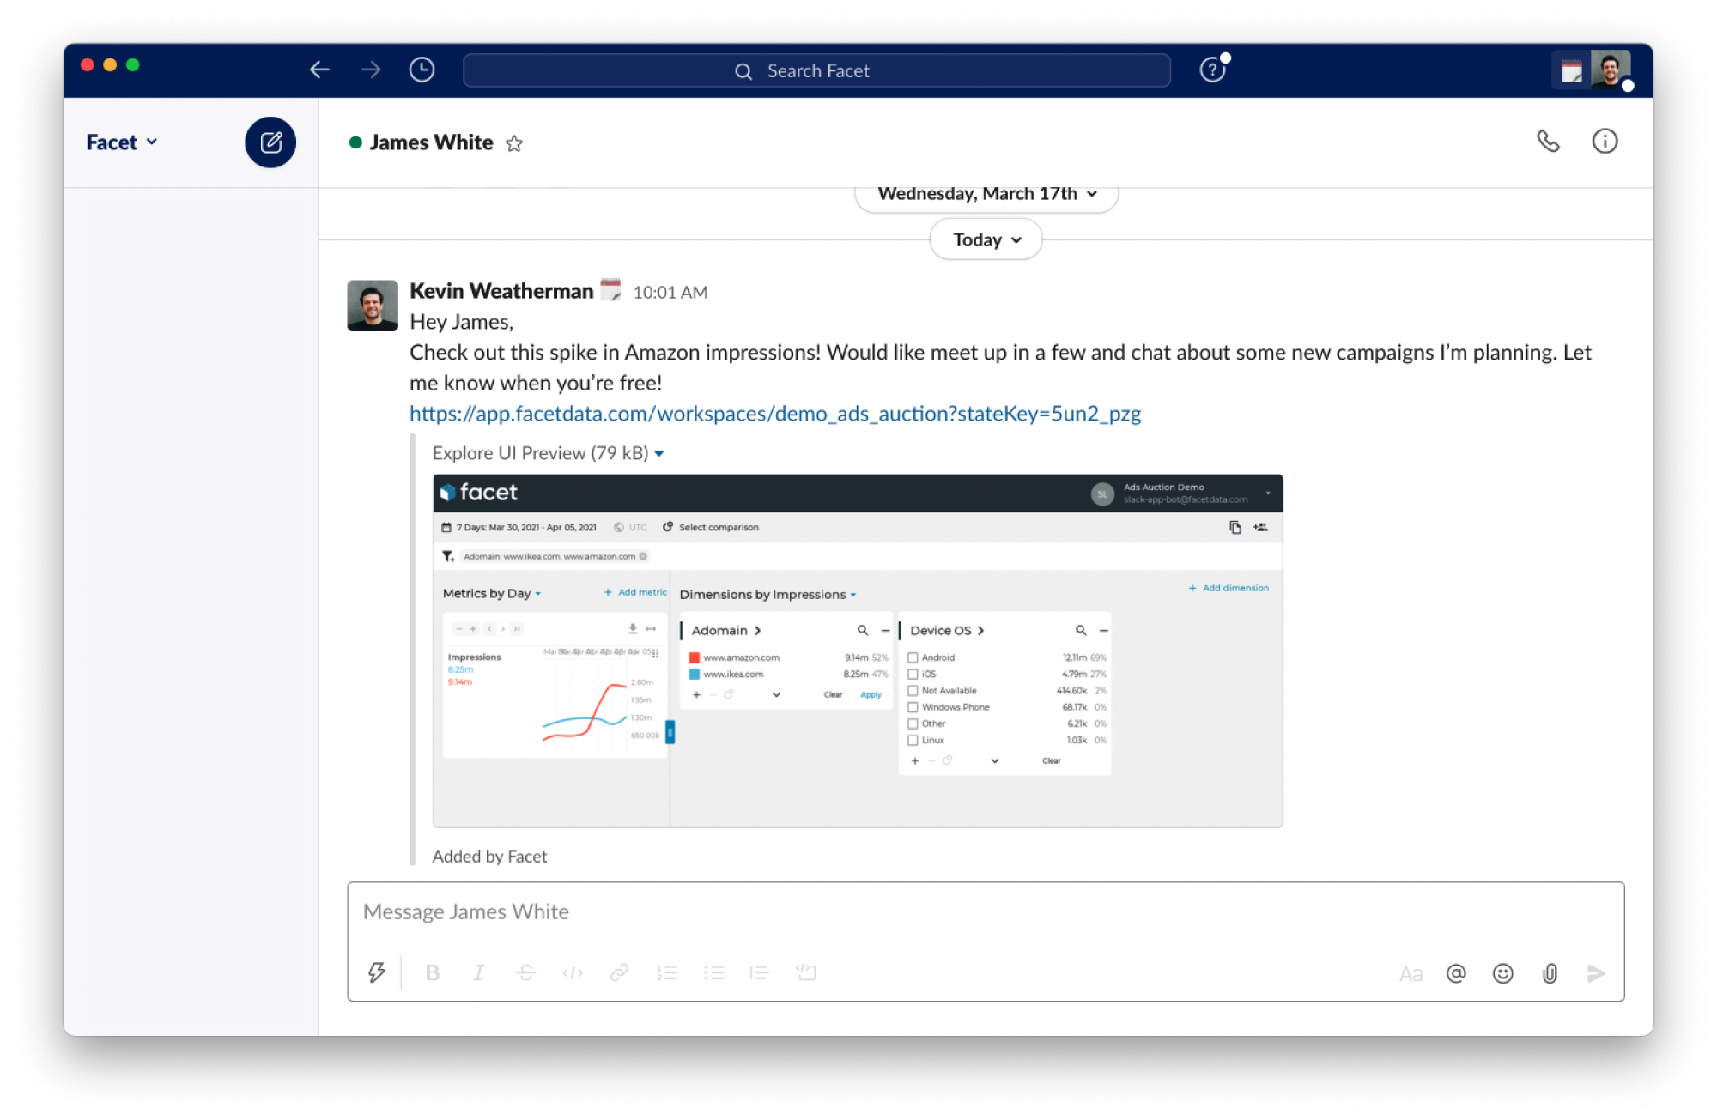Star the James White conversation
The width and height of the screenshot is (1717, 1120).
(x=514, y=143)
